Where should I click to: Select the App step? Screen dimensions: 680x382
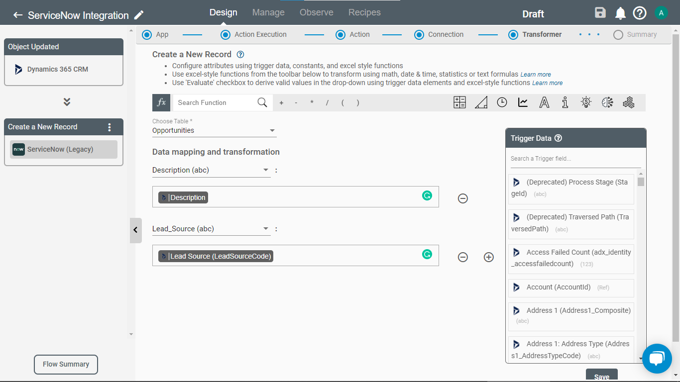pyautogui.click(x=155, y=35)
